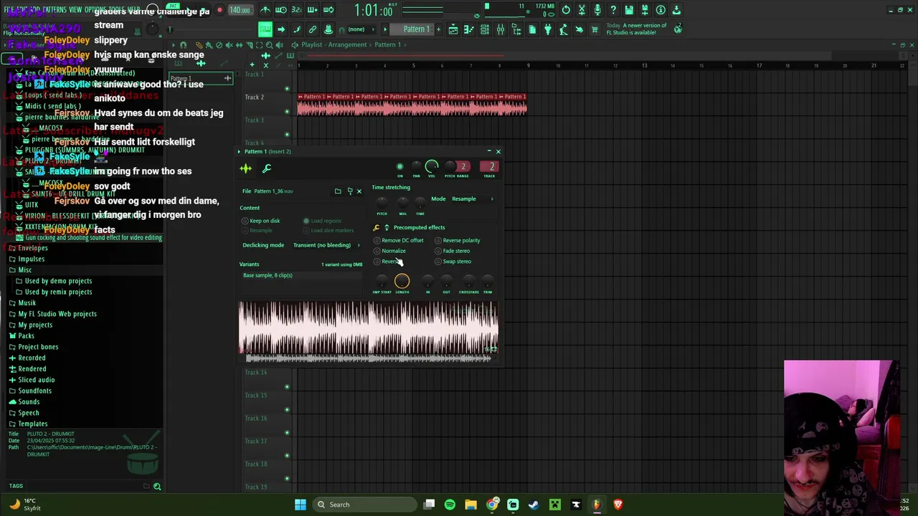Viewport: 918px width, 516px height.
Task: Click the metronome icon
Action: (265, 10)
